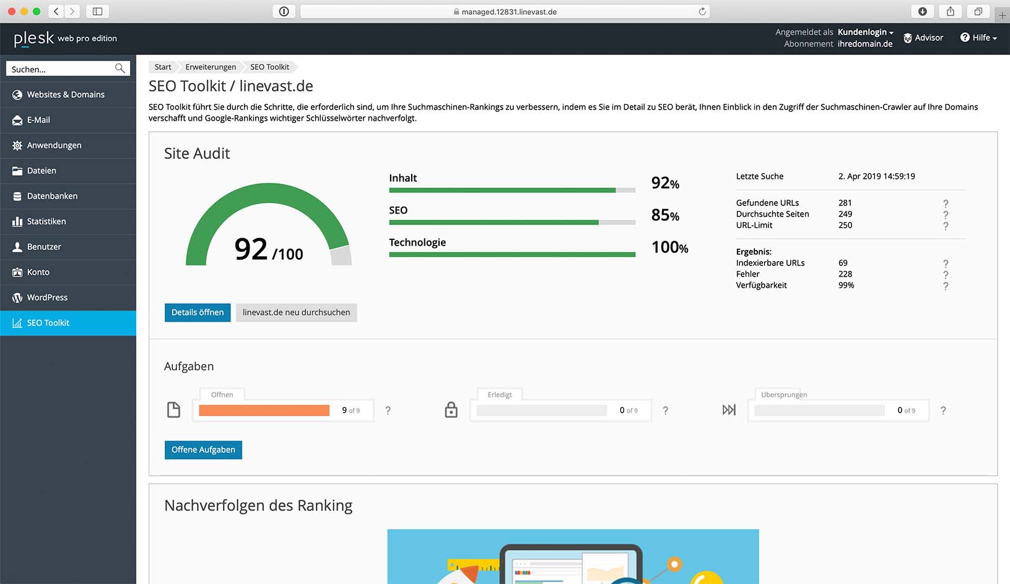Screen dimensions: 1010x584
Task: Click the privacy report shield icon
Action: [284, 11]
